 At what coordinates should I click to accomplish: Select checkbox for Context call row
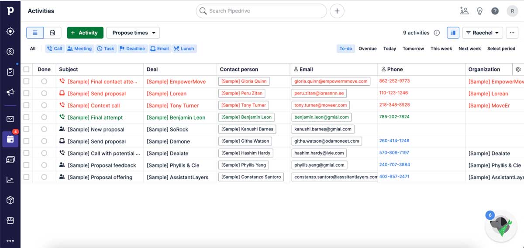coord(27,105)
